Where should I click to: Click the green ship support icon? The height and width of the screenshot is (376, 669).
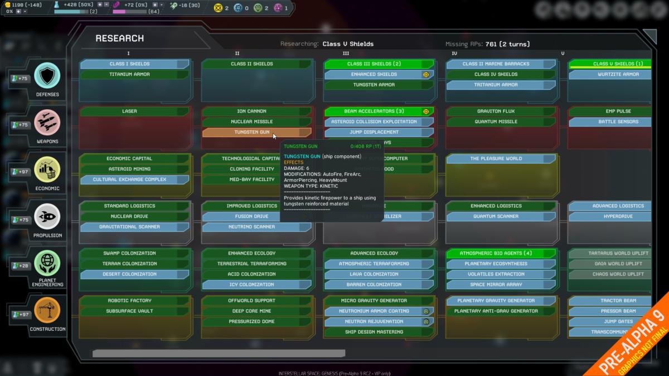click(x=174, y=5)
